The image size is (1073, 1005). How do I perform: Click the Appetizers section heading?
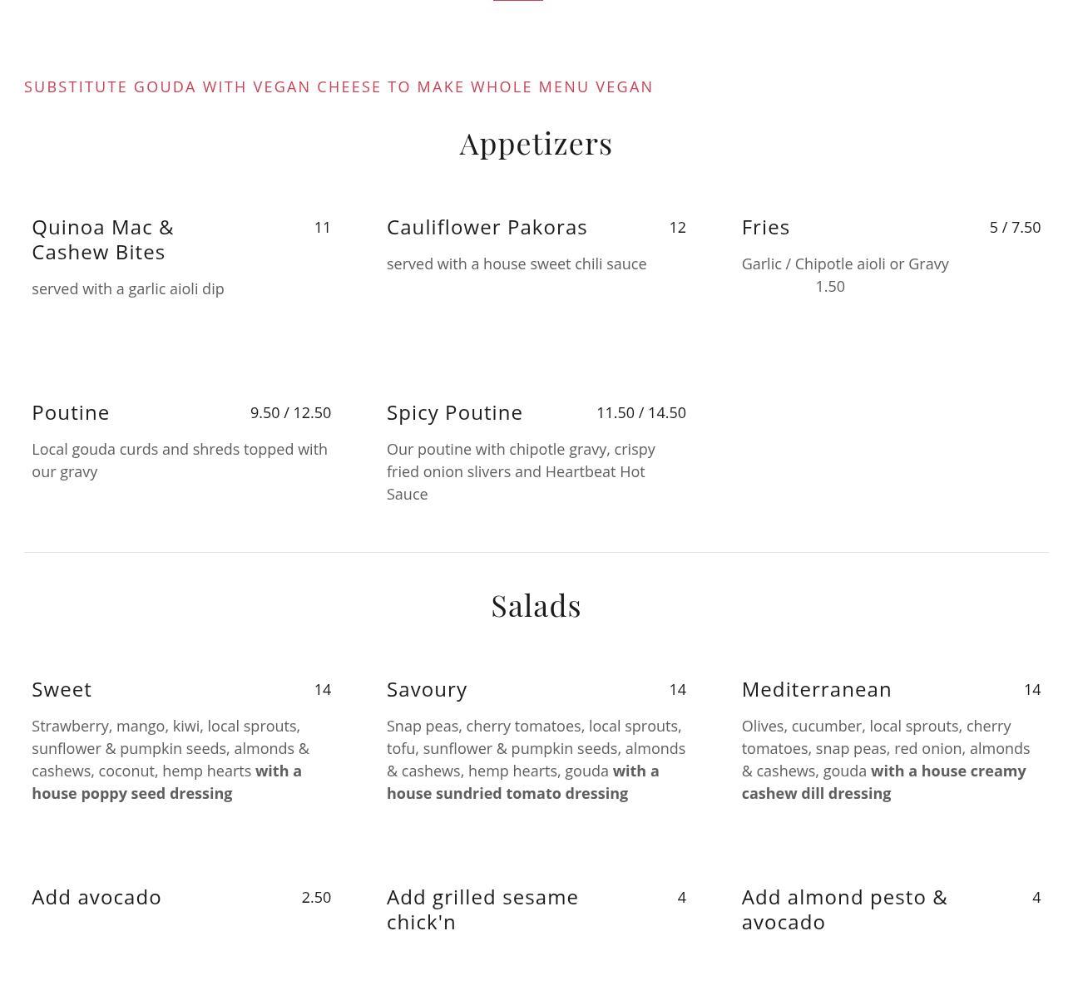pyautogui.click(x=536, y=145)
